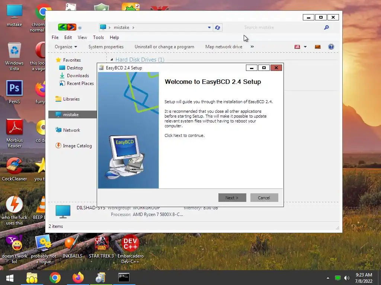Screen dimensions: 381x285
Task: Go forward using orange forward arrow
Action: pyautogui.click(x=72, y=27)
